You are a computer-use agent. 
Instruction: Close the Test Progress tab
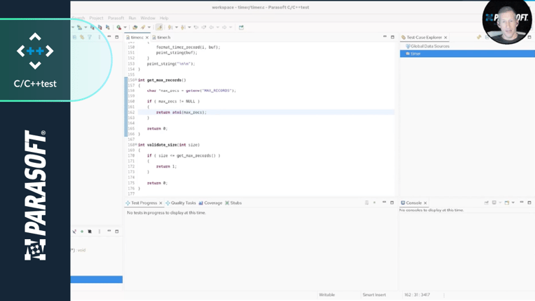(161, 203)
